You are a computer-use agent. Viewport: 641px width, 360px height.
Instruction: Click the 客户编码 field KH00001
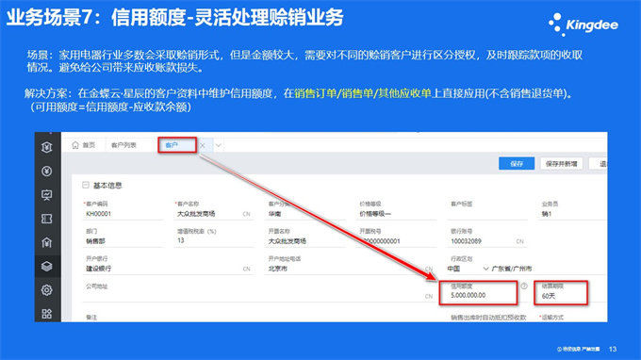[x=123, y=214]
